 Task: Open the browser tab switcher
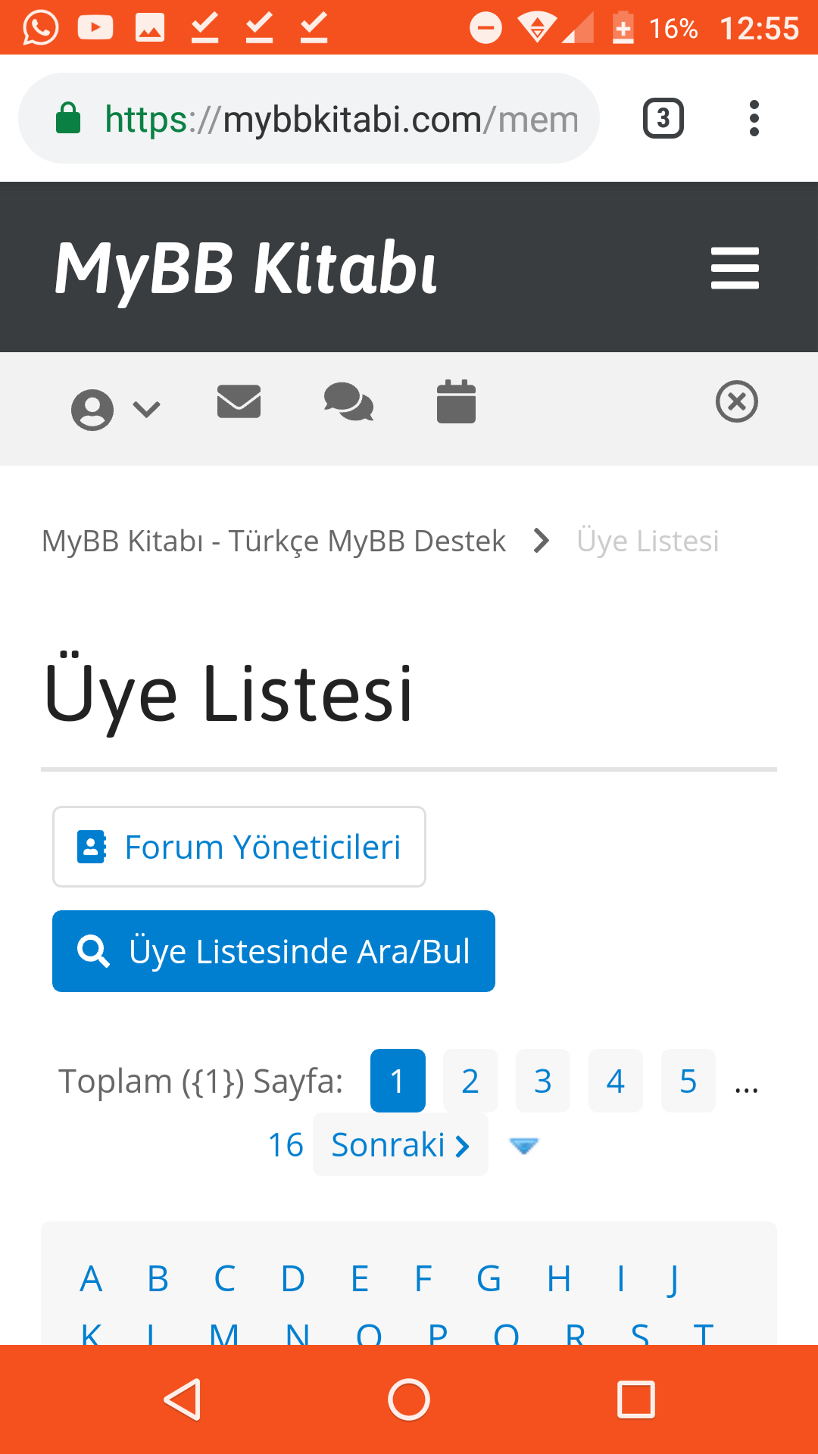tap(663, 118)
